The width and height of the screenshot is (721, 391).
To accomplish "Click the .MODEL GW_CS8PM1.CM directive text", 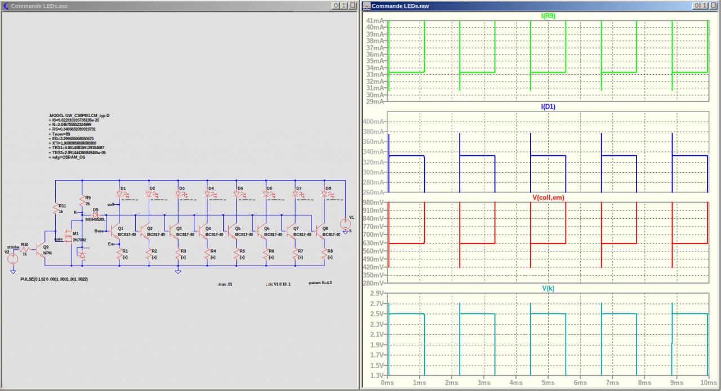I will coord(79,115).
